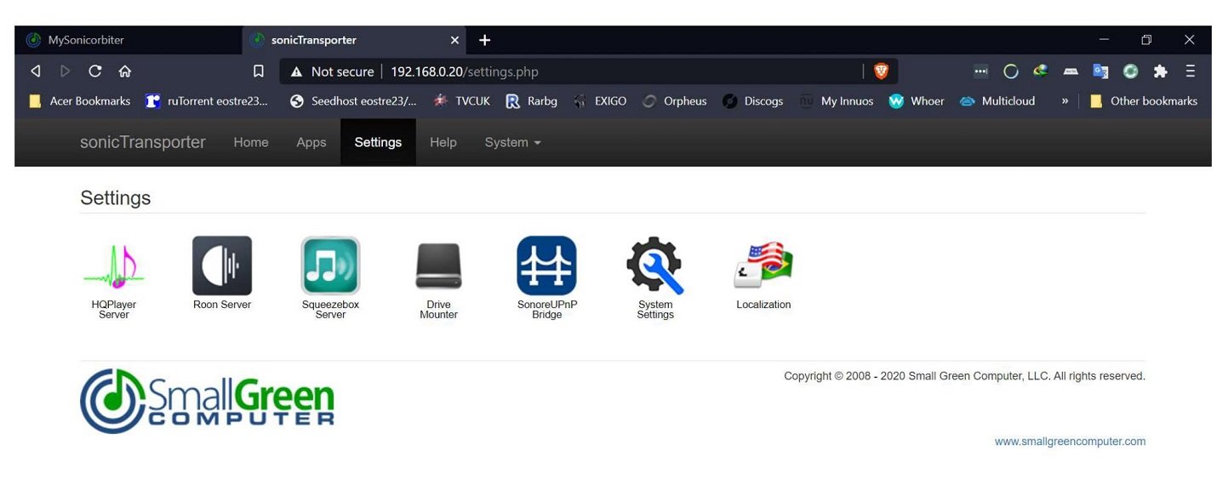Click the Internet Download Manager extension icon
Image resolution: width=1217 pixels, height=502 pixels.
click(x=1040, y=71)
